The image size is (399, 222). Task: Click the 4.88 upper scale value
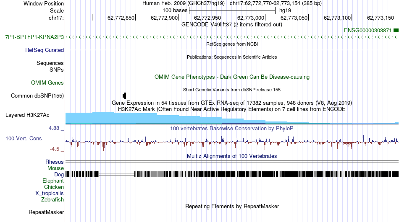pos(54,128)
